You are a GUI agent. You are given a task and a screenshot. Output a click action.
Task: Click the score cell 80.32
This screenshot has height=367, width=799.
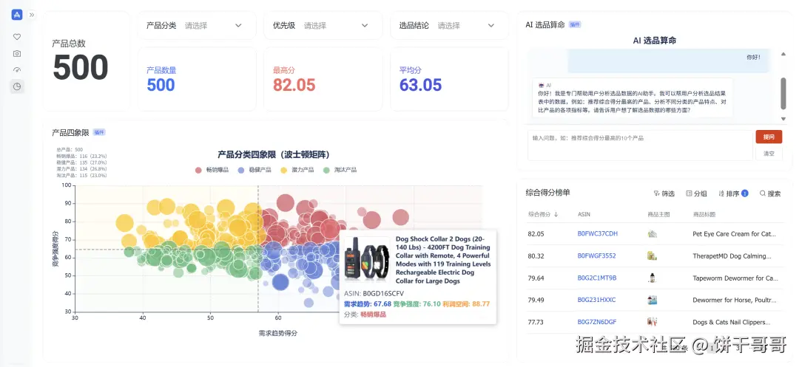click(x=536, y=255)
